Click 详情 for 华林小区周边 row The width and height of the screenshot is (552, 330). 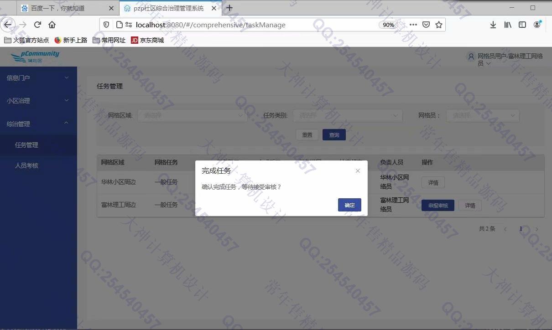click(433, 183)
